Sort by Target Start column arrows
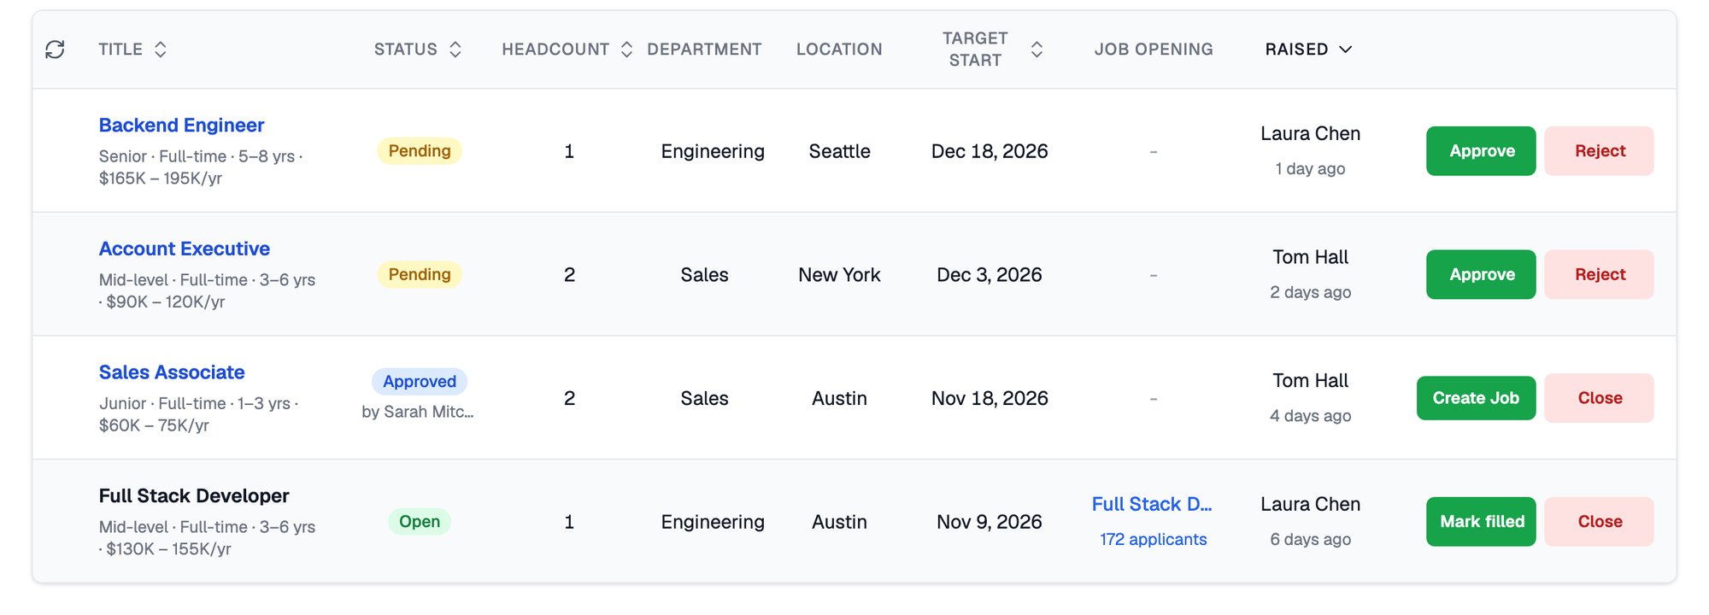 pyautogui.click(x=1037, y=50)
